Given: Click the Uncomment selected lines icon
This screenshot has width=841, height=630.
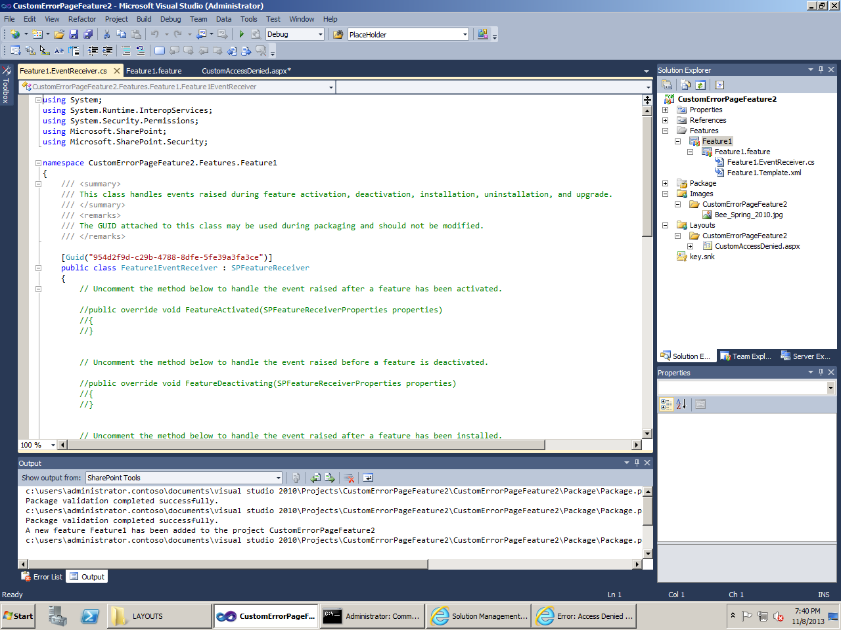Looking at the screenshot, I should tap(141, 51).
